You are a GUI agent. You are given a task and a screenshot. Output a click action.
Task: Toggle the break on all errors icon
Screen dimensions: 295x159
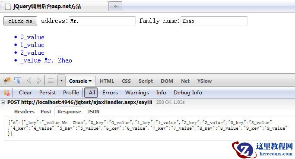pyautogui.click(x=6, y=93)
